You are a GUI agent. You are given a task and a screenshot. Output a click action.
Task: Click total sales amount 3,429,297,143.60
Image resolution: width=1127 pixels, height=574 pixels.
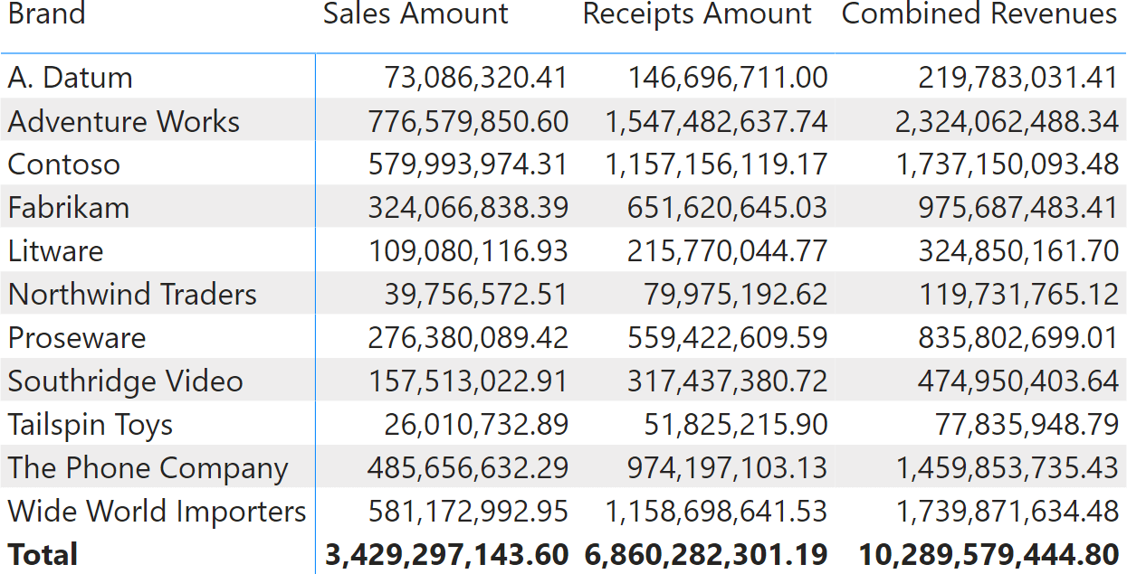click(446, 554)
